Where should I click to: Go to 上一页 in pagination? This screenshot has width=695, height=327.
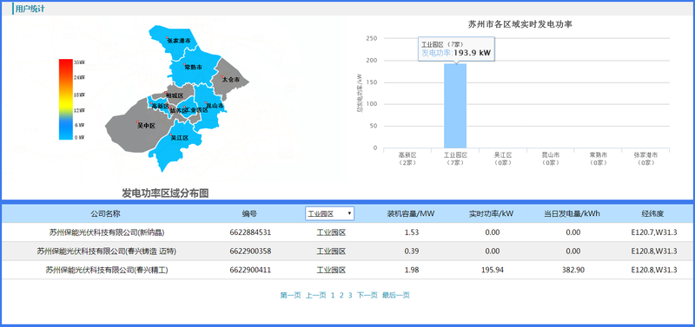(x=315, y=295)
